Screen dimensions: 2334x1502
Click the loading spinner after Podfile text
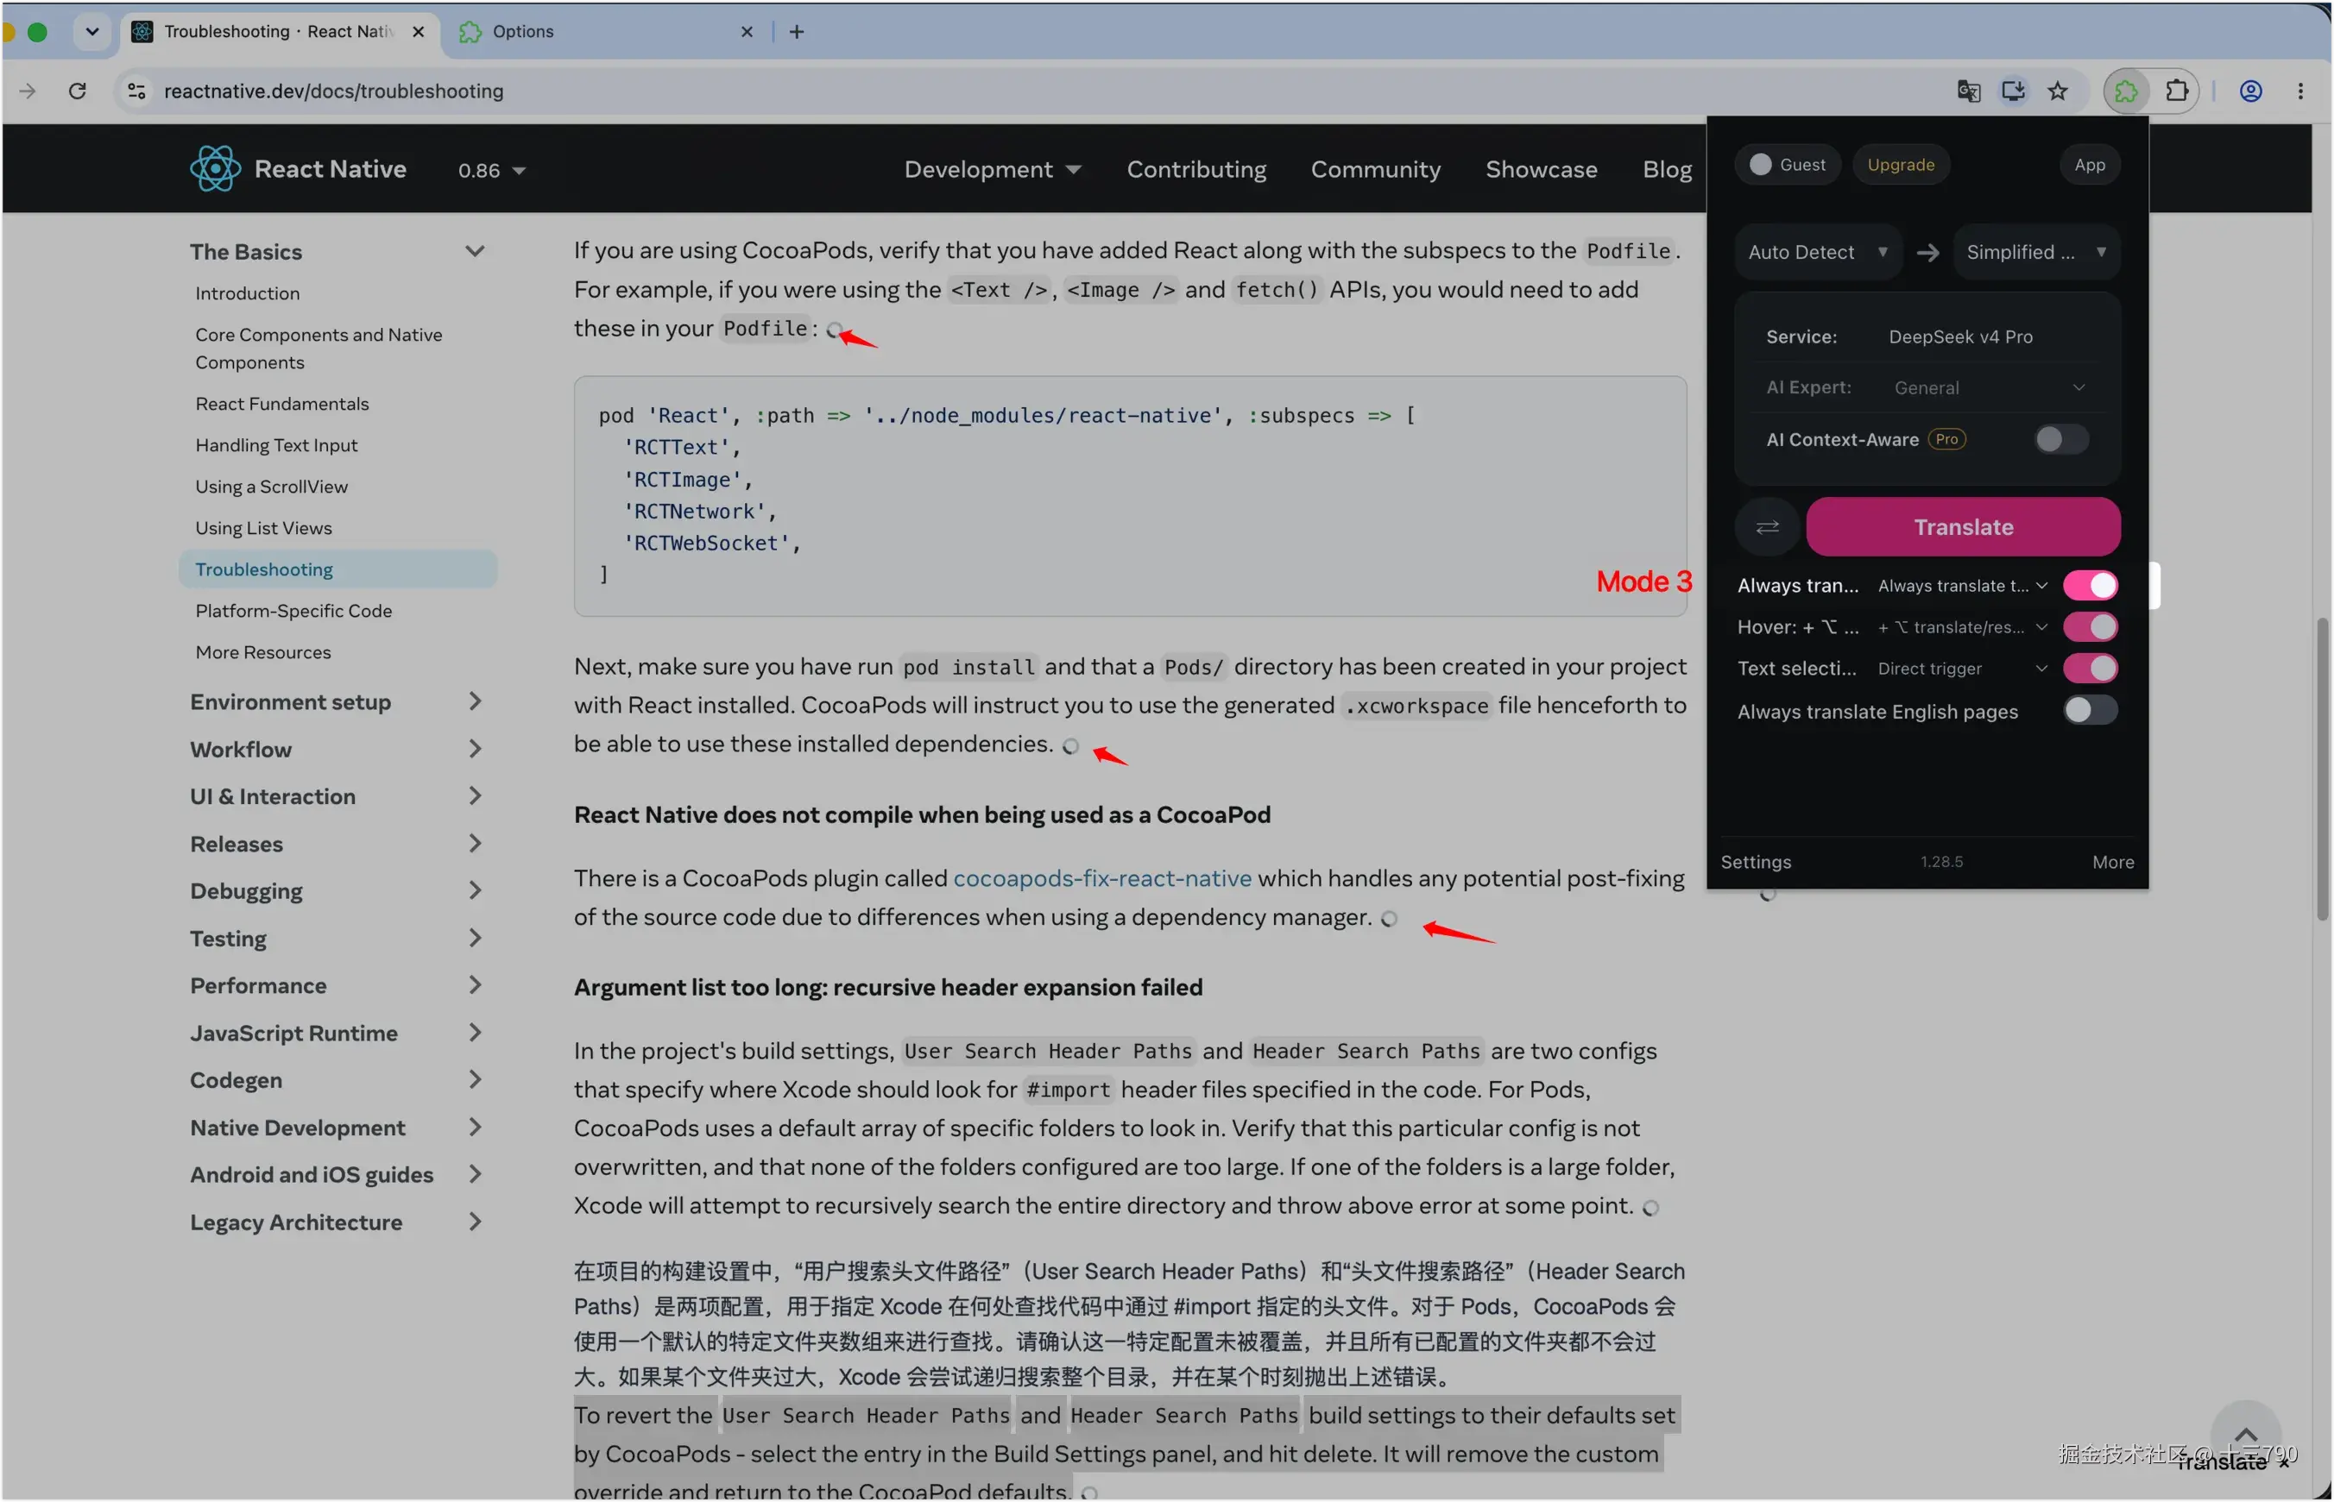tap(836, 330)
